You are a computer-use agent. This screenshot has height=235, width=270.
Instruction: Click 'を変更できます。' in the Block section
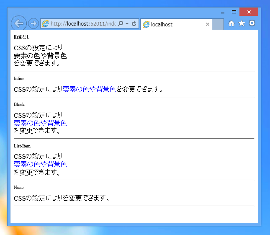37,130
